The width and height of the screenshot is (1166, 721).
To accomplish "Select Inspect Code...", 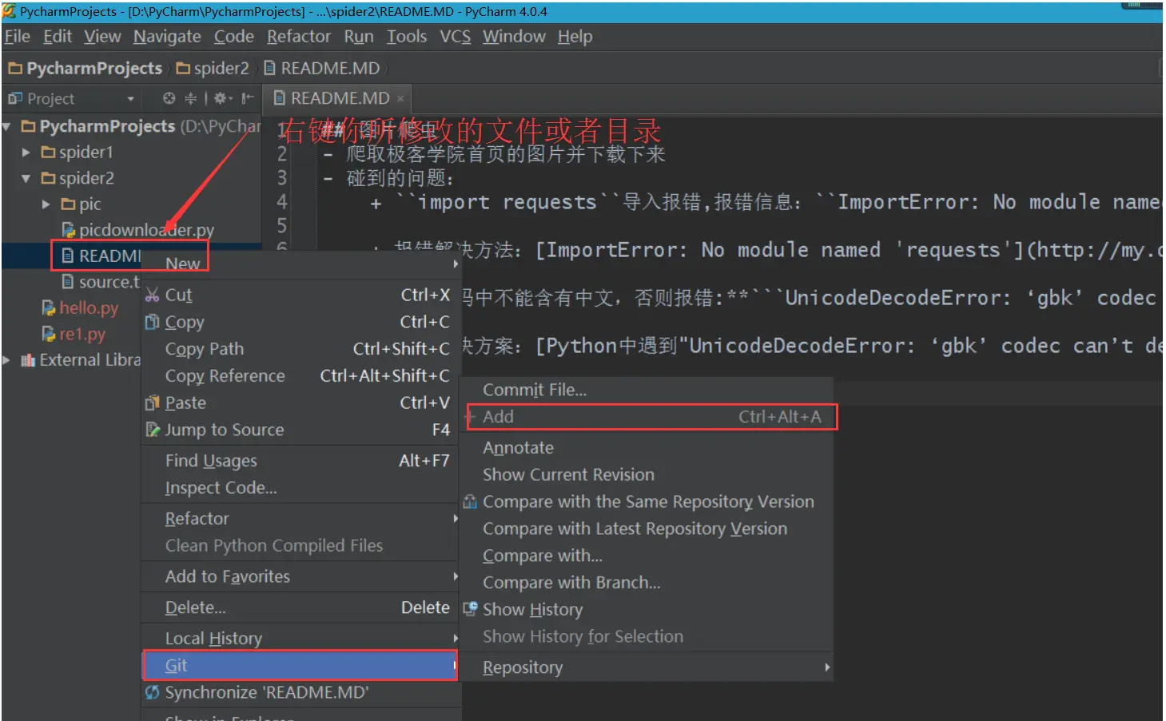I will (x=300, y=488).
